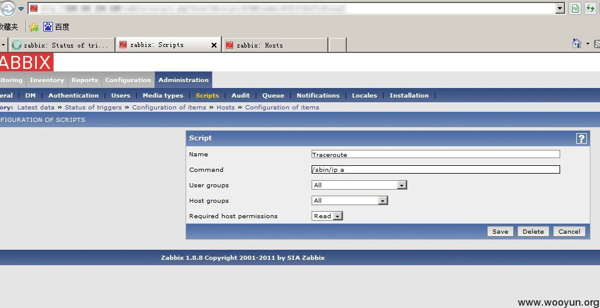Click the Name field containing Traceroute
Image resolution: width=600 pixels, height=308 pixels.
[x=435, y=154]
